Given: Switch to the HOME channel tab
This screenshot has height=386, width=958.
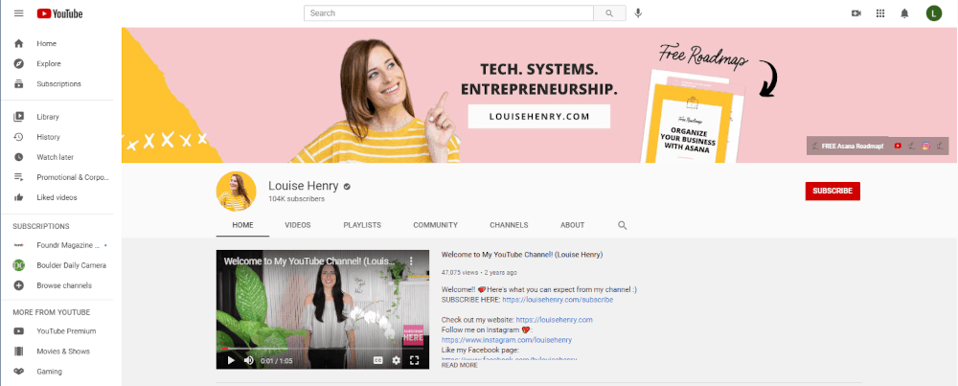Looking at the screenshot, I should [x=242, y=225].
